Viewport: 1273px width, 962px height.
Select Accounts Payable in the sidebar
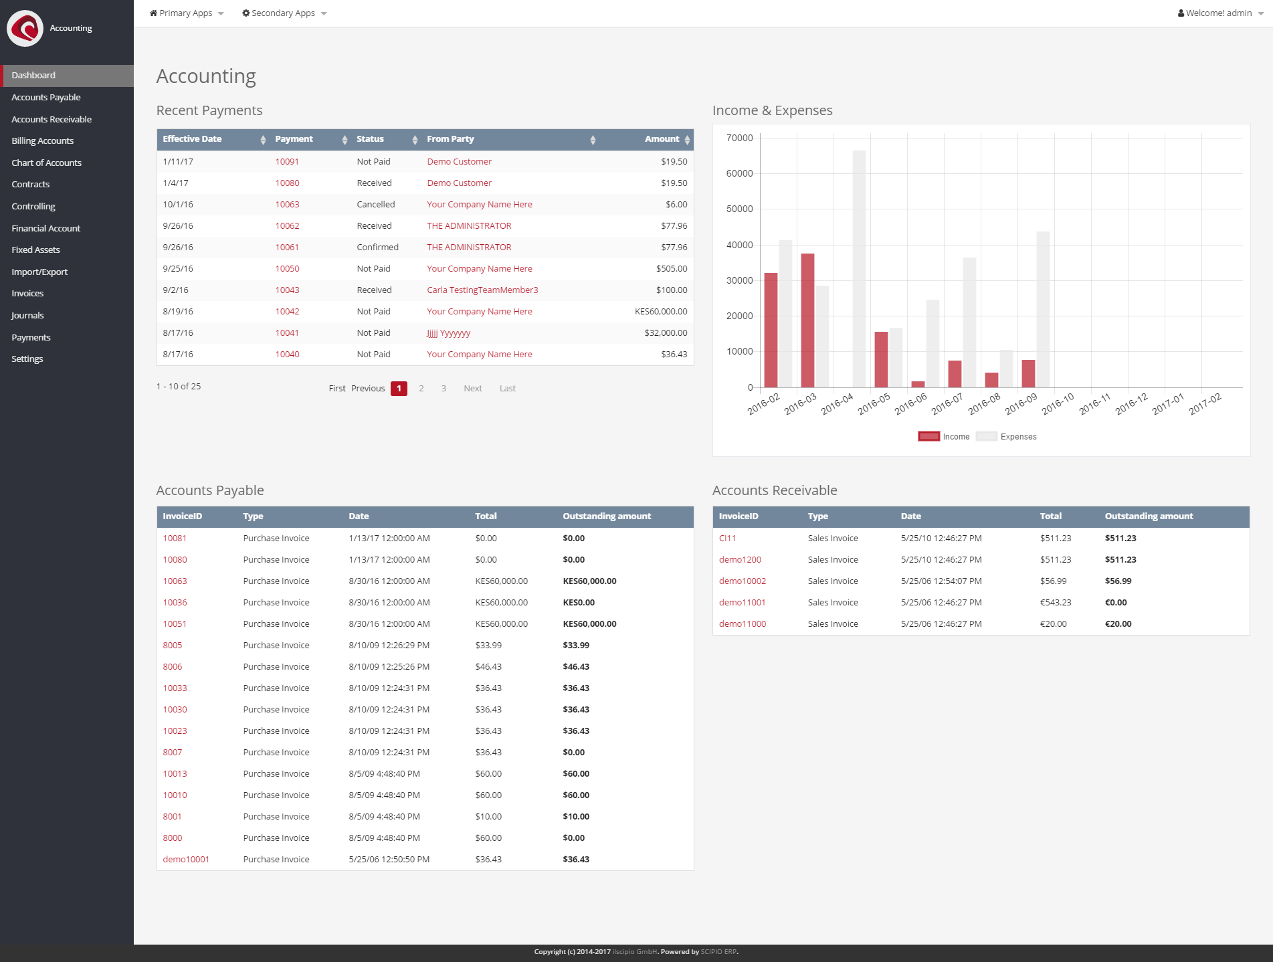[x=46, y=97]
